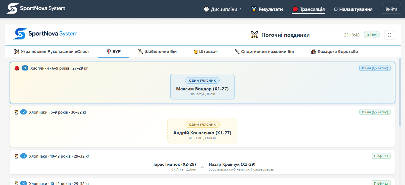The height and width of the screenshot is (185, 405).
Task: Click club Борцівський клуб Чемпіон, Нововоярівськ
Action: tap(241, 169)
